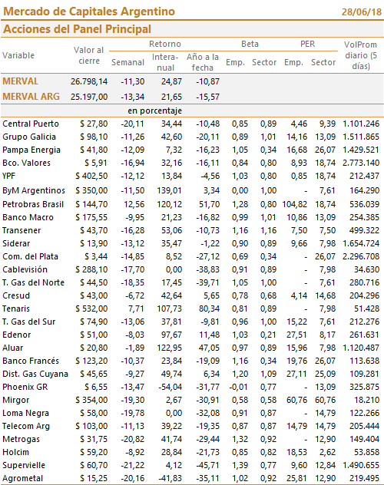This screenshot has height=485, width=384.
Task: Select the Año a la fecha header
Action: click(203, 62)
